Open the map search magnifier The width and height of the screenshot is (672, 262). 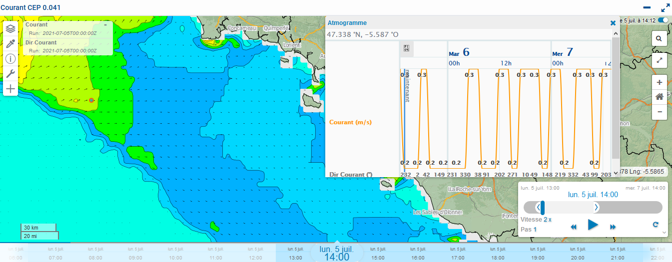coord(660,38)
